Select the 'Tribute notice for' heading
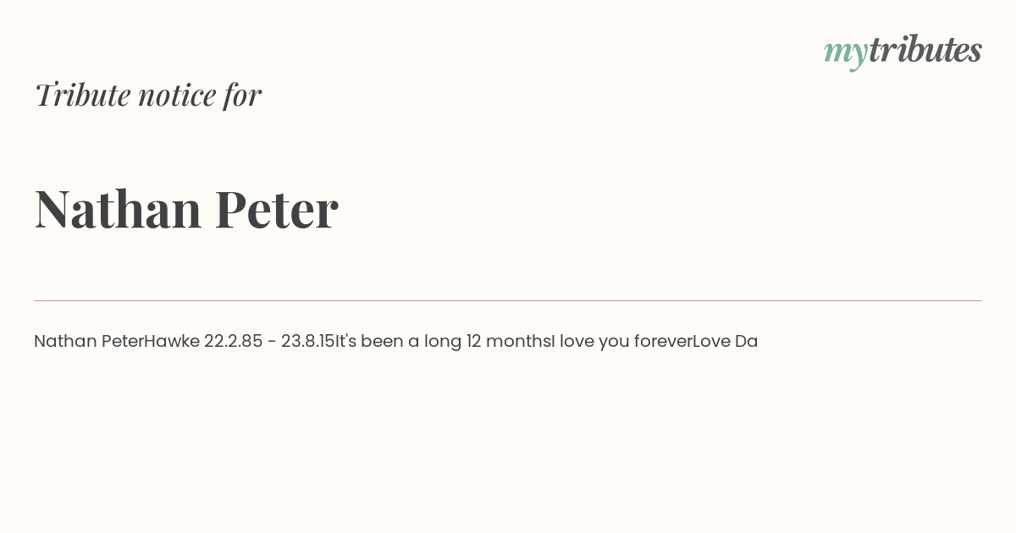 147,95
